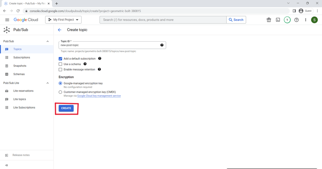This screenshot has height=169, width=322.
Task: Click the Pub/Sub heading text
Action: [21, 30]
